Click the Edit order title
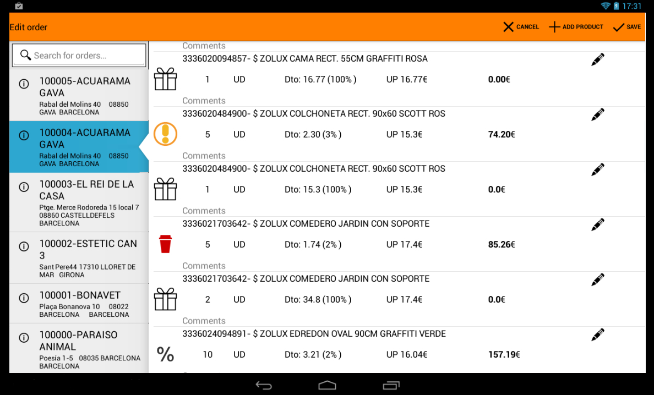The height and width of the screenshot is (395, 654). 29,27
